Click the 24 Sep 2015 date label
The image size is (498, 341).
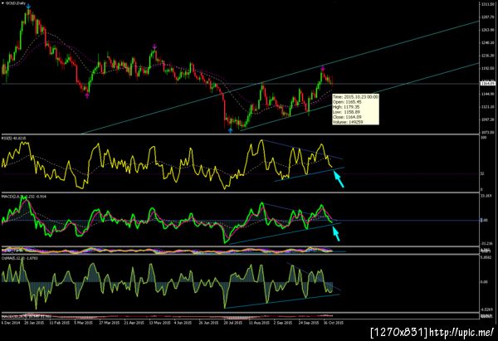pos(309,323)
